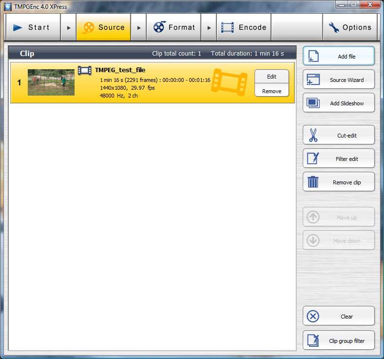Maximize the TMPGEnc 4.0 XPress window

pyautogui.click(x=354, y=5)
